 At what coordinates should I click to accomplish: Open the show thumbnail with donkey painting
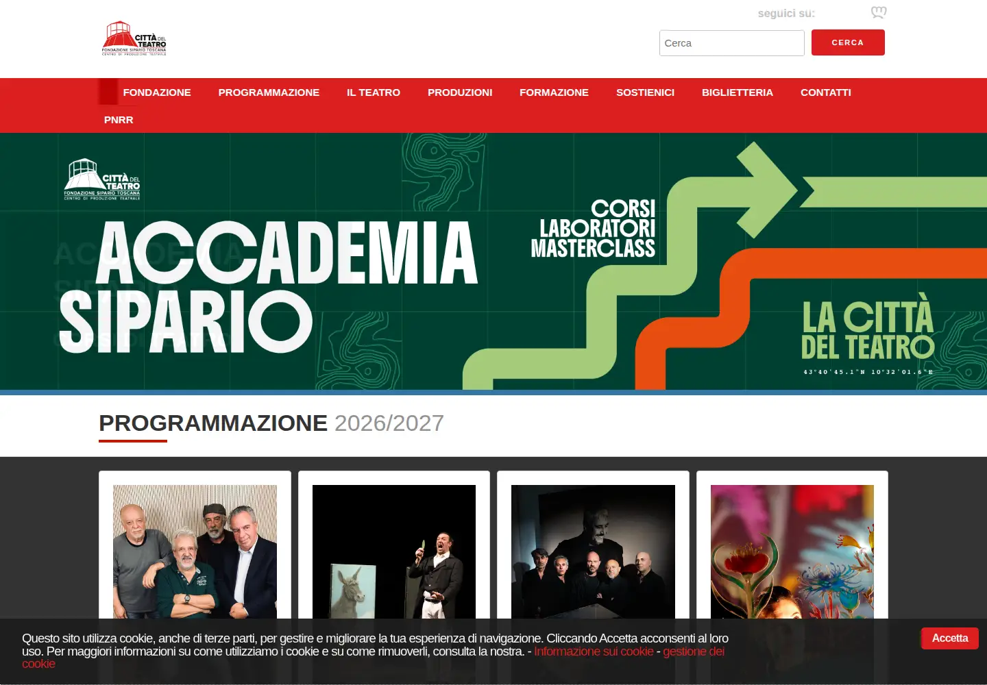coord(394,552)
